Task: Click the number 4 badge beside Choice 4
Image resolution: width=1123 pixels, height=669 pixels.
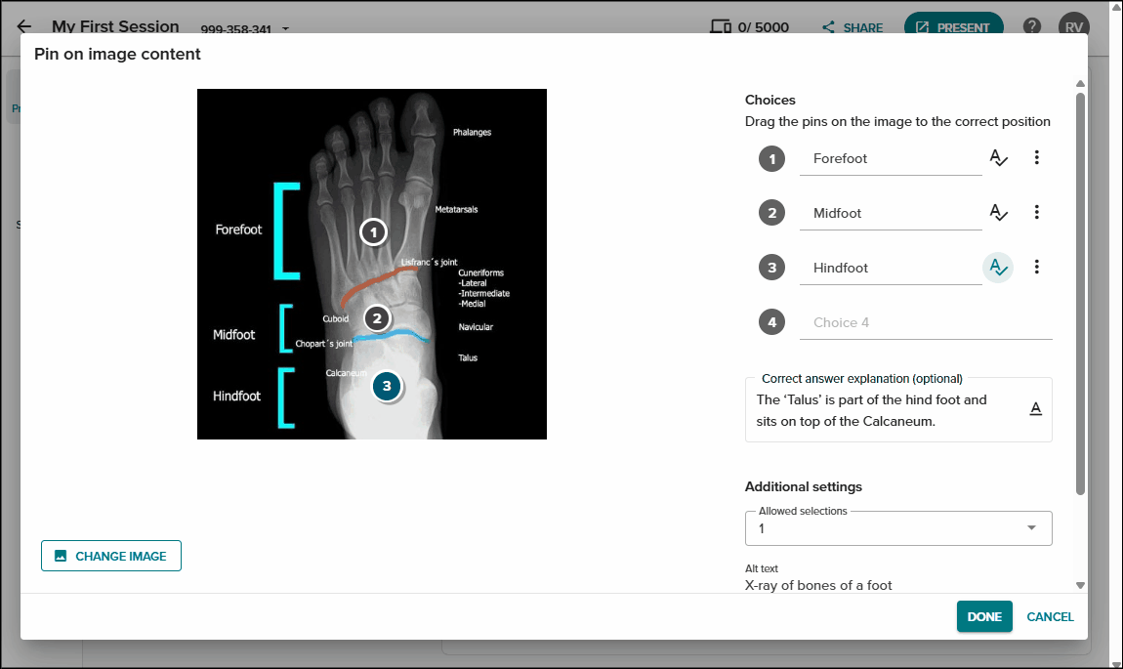Action: tap(772, 322)
